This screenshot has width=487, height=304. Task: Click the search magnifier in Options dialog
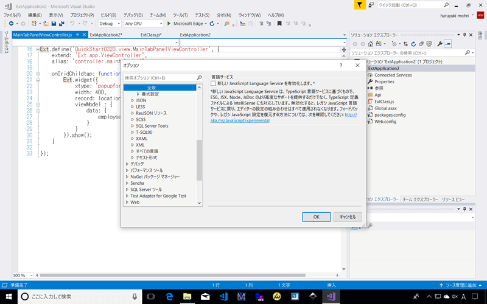point(200,78)
